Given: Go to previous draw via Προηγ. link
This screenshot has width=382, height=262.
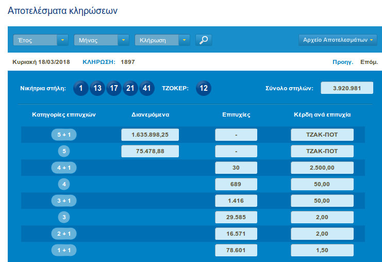Looking at the screenshot, I should tap(343, 62).
